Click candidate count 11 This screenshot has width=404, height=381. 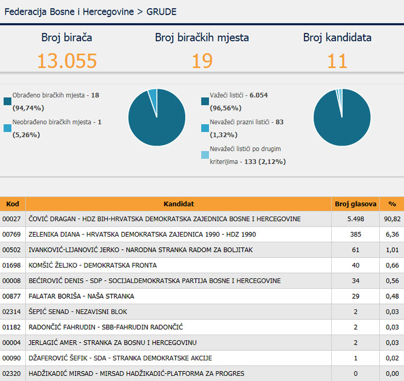(337, 61)
